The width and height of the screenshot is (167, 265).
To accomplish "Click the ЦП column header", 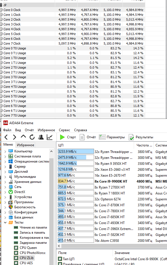I will point(95,145).
